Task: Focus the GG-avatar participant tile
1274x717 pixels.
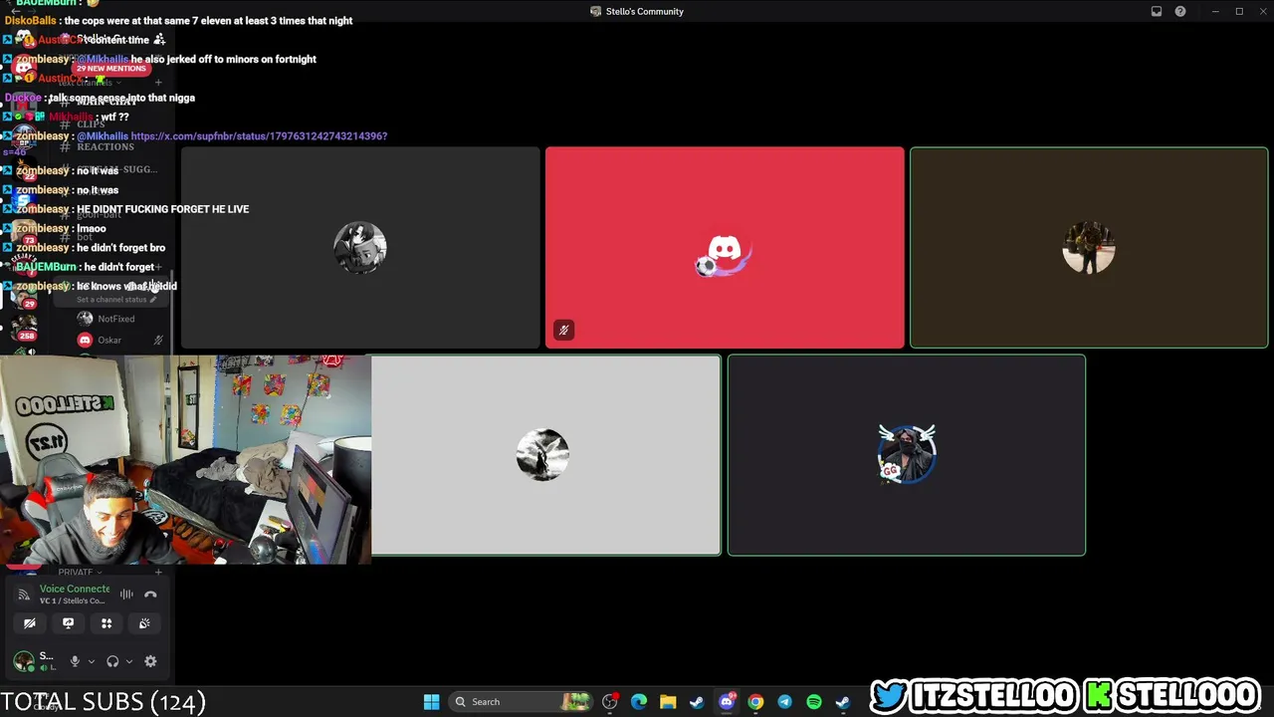Action: point(907,455)
